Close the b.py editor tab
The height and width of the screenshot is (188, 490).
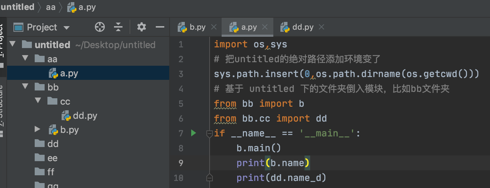(x=213, y=27)
